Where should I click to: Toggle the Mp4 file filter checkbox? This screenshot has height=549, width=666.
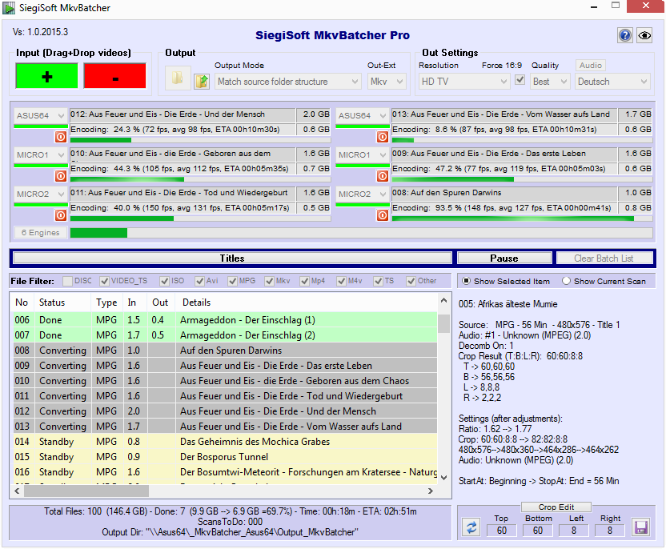[304, 281]
